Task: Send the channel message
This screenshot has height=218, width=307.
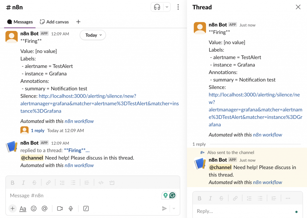Action: pos(165,209)
